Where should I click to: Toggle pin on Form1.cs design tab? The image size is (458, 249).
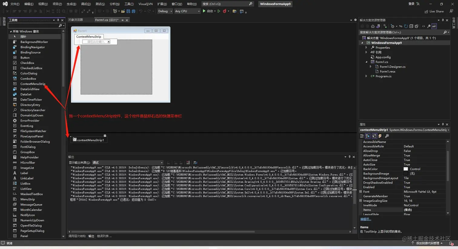click(122, 20)
